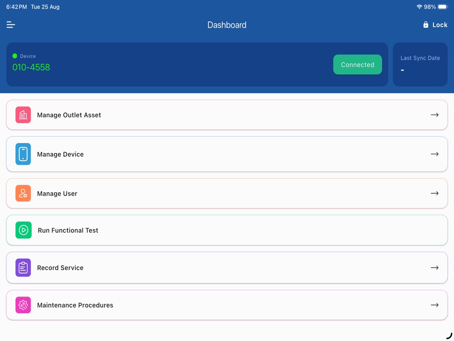Select the Manage Outlet Asset label
This screenshot has height=341, width=454.
[69, 115]
